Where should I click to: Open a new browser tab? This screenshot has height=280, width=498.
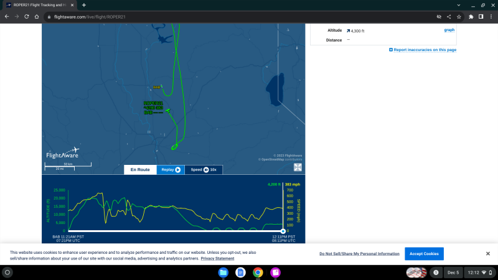(x=84, y=5)
